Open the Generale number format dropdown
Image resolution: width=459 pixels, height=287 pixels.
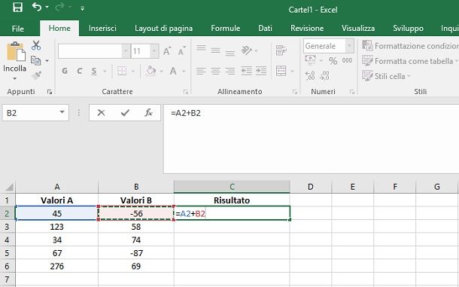pyautogui.click(x=349, y=46)
